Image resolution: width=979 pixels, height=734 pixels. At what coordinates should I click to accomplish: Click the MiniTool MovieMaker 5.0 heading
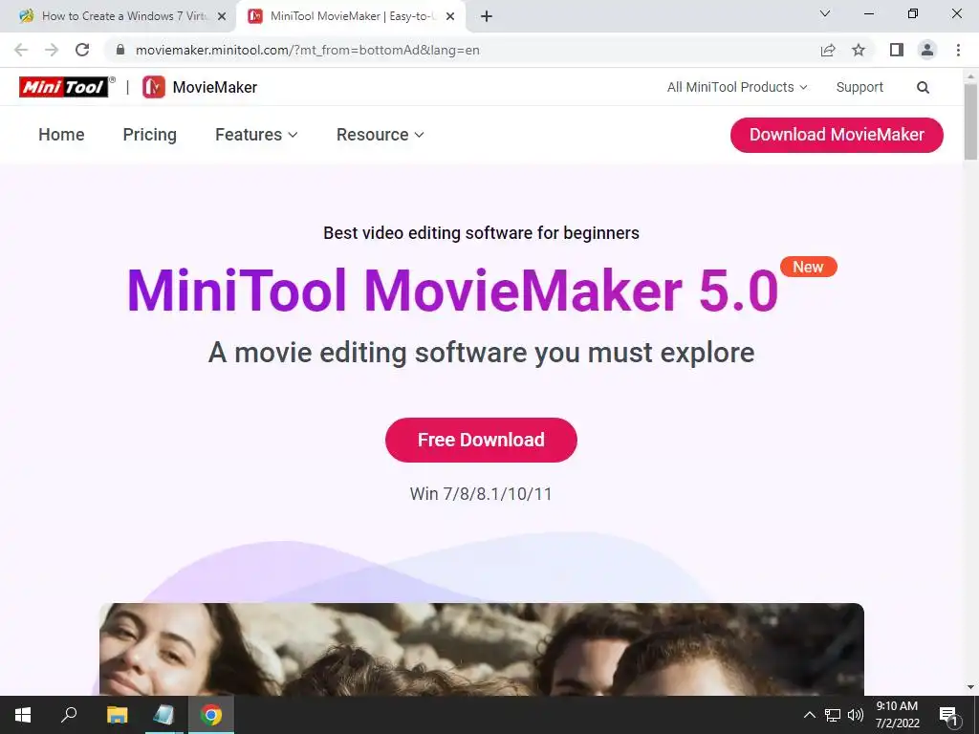click(452, 291)
